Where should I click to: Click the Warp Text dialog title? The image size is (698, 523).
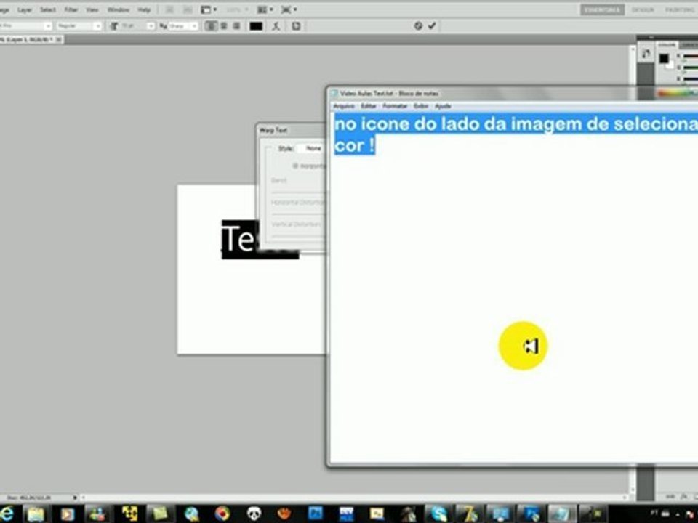point(273,130)
